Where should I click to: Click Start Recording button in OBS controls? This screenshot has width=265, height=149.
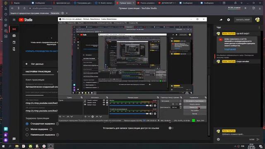click(195, 104)
